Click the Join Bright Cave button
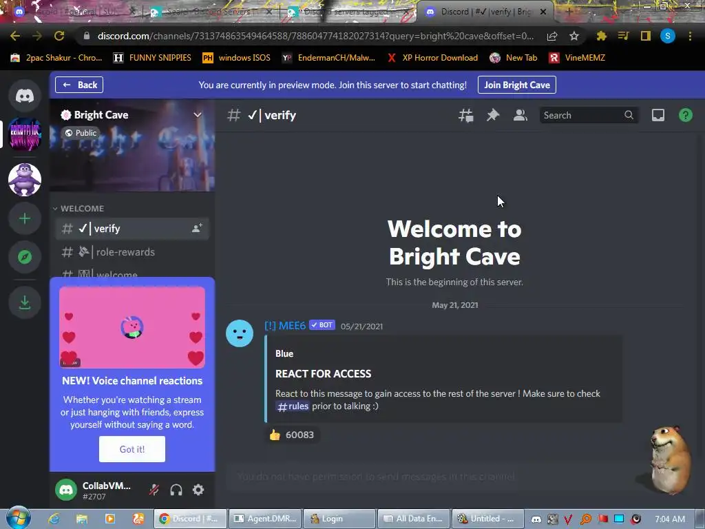 click(x=516, y=85)
